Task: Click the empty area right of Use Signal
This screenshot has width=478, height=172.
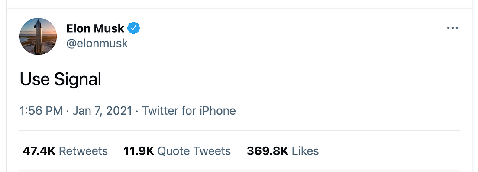Action: pyautogui.click(x=281, y=80)
